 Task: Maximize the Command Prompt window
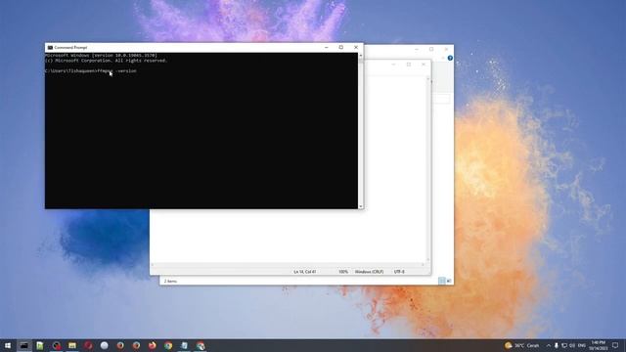point(341,47)
